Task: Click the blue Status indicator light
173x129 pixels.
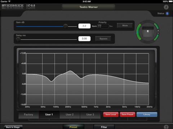Action: (167, 14)
